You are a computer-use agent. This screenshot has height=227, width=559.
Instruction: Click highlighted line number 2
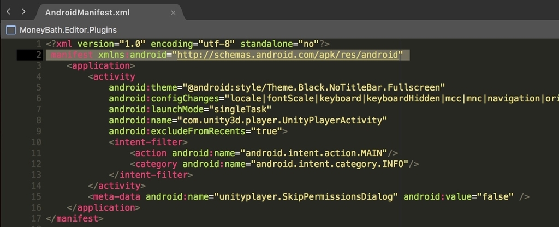[x=39, y=55]
